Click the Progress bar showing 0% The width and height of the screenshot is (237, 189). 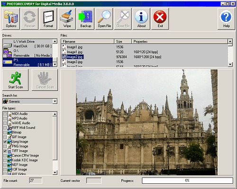(x=187, y=180)
